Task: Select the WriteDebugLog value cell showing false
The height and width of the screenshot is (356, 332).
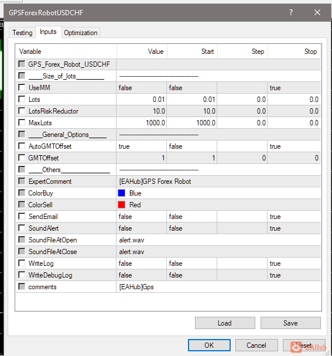Action: click(x=142, y=275)
